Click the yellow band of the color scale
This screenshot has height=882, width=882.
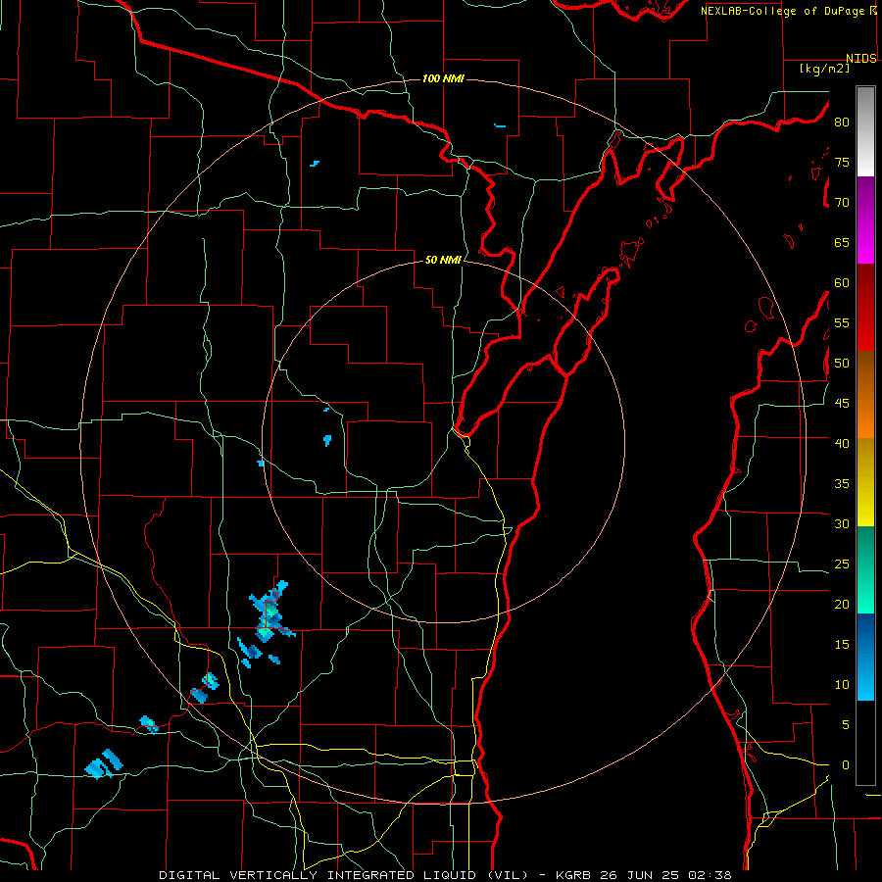coord(865,482)
